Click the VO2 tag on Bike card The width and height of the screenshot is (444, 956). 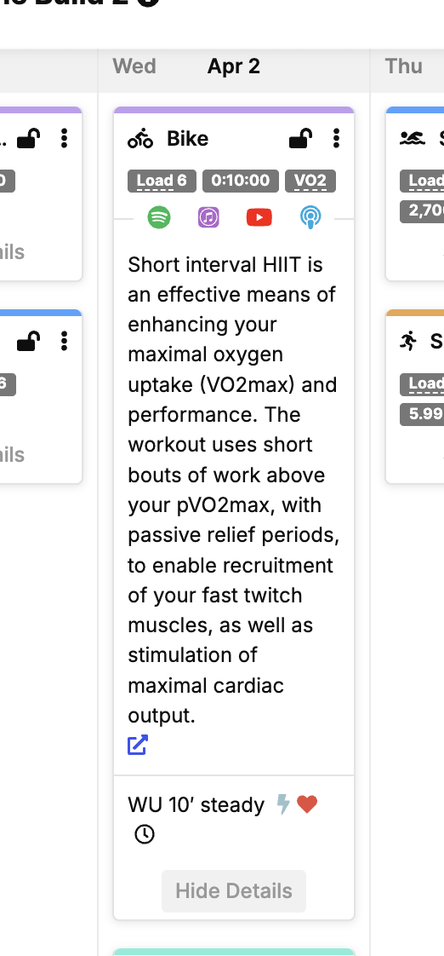point(310,181)
